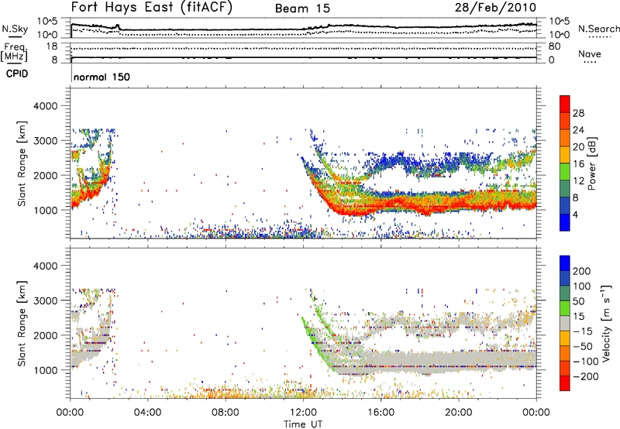620x429 pixels.
Task: Click the '20:00' time axis tick label
Action: point(458,413)
